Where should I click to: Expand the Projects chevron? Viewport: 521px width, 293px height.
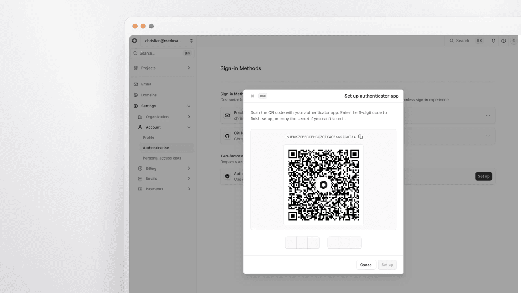point(189,68)
